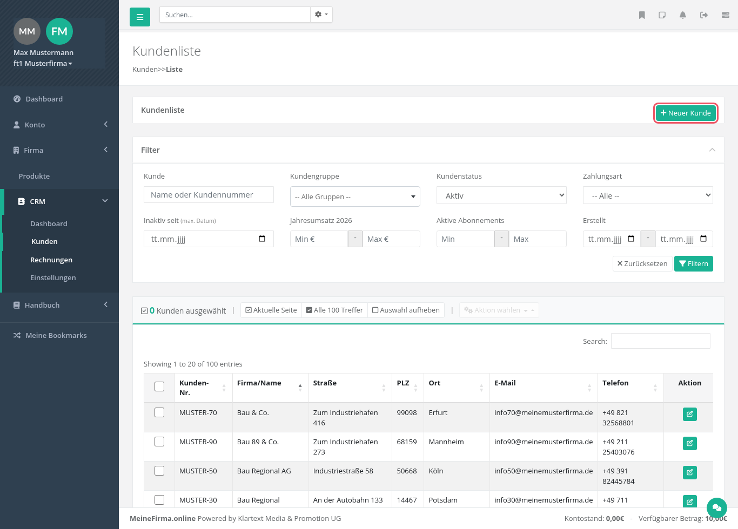Open search settings gear dropdown
Viewport: 738px width, 529px height.
pos(321,15)
